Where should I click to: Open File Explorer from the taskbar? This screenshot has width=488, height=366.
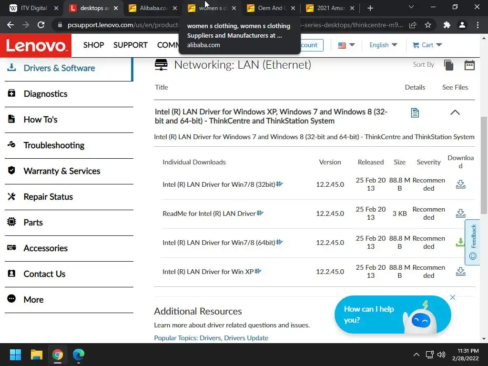(37, 355)
